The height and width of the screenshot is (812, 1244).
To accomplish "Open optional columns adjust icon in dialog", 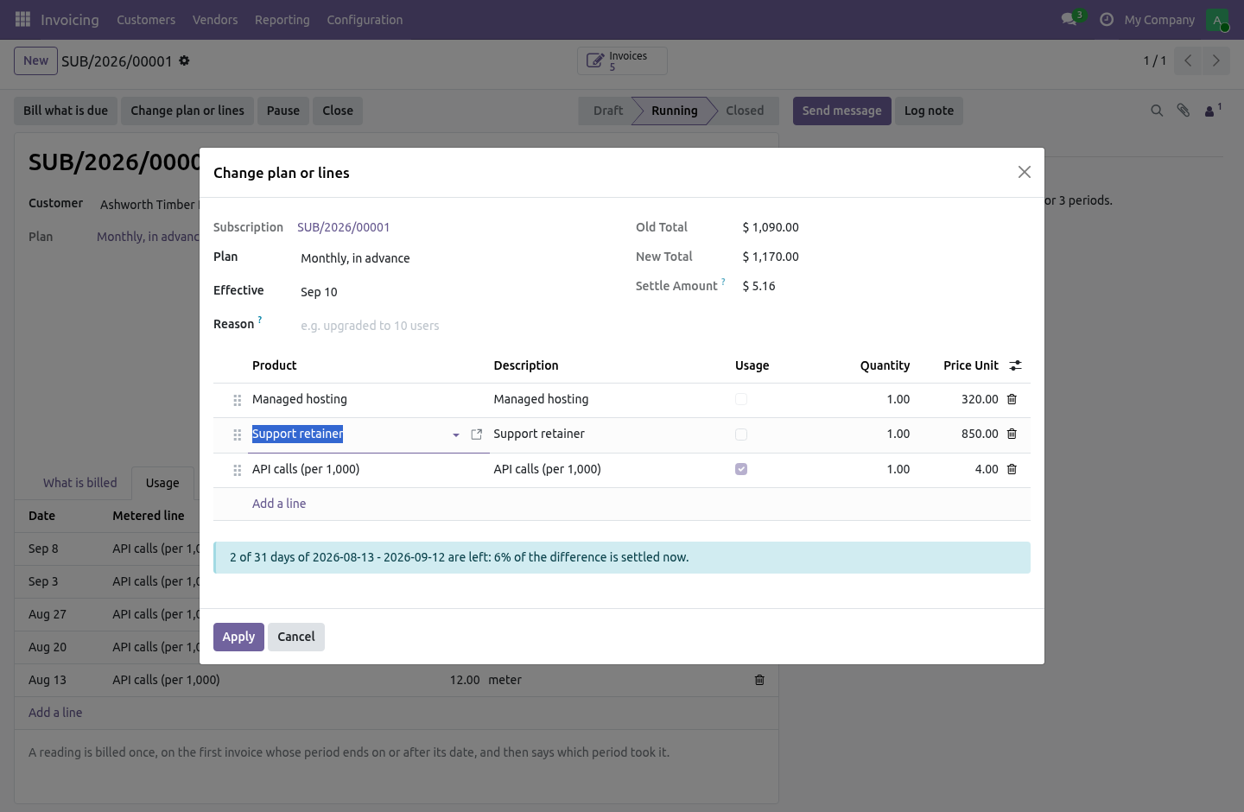I will click(x=1015, y=365).
